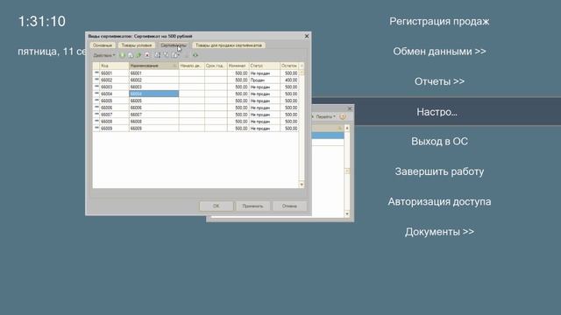
Task: Open Товары для продажи сертификатов tab
Action: click(229, 45)
